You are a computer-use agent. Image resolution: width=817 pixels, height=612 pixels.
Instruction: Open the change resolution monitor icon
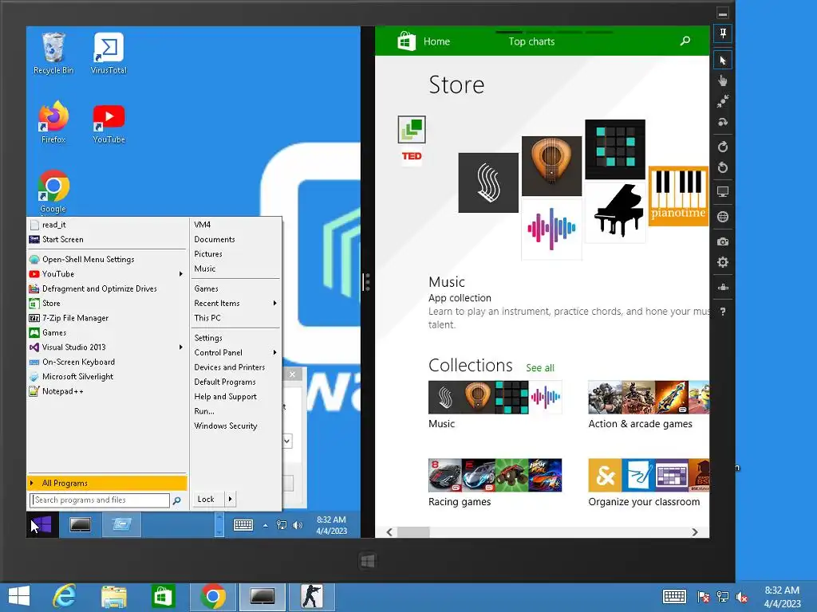pos(723,192)
